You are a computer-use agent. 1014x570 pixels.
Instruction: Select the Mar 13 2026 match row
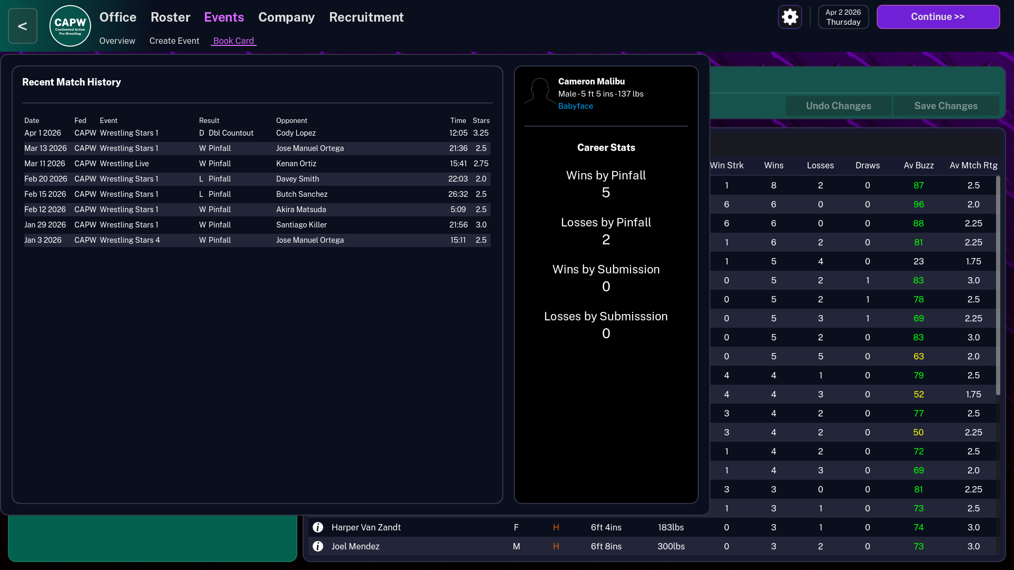(x=257, y=148)
